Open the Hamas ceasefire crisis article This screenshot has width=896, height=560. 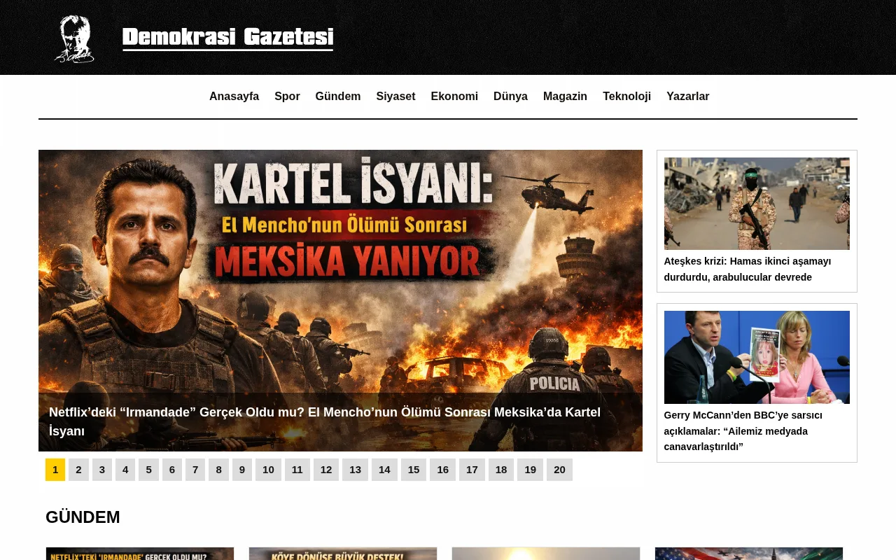tap(747, 269)
